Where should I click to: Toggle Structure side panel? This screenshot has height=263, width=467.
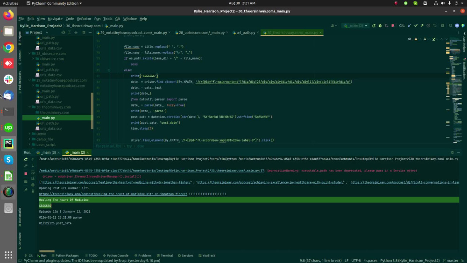(x=20, y=241)
